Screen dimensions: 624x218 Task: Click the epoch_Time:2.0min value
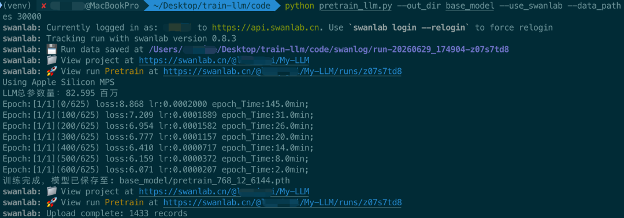(x=265, y=170)
